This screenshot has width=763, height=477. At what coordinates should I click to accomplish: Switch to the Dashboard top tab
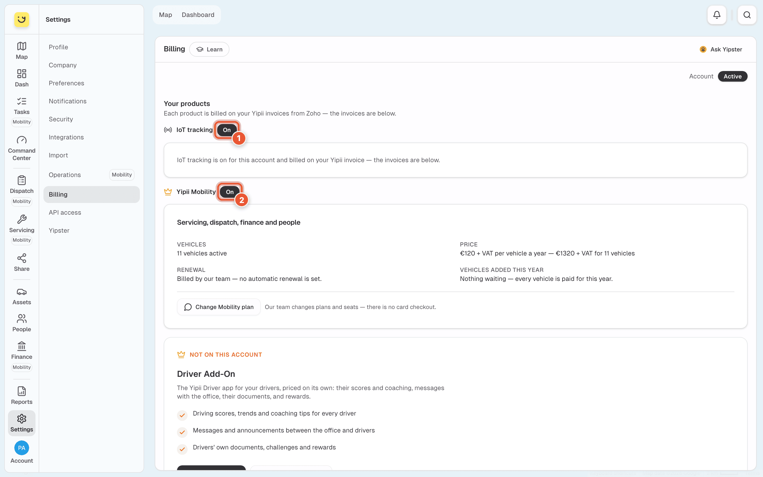click(198, 15)
